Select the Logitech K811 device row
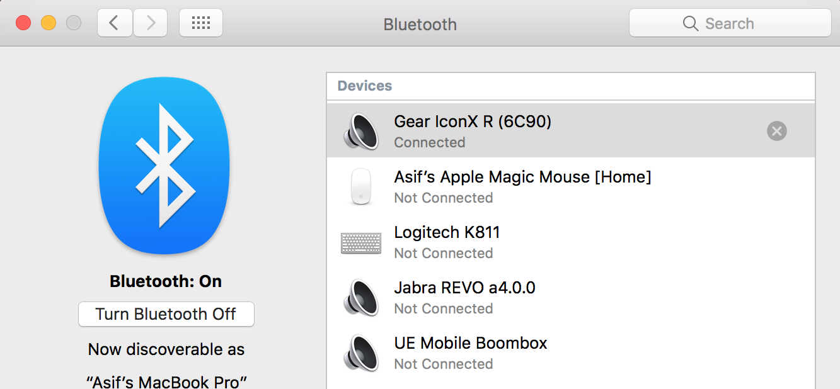840x389 pixels. pos(447,232)
